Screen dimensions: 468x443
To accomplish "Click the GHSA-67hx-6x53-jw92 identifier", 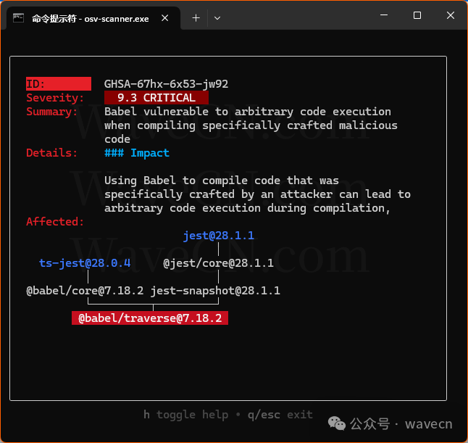I will (166, 84).
